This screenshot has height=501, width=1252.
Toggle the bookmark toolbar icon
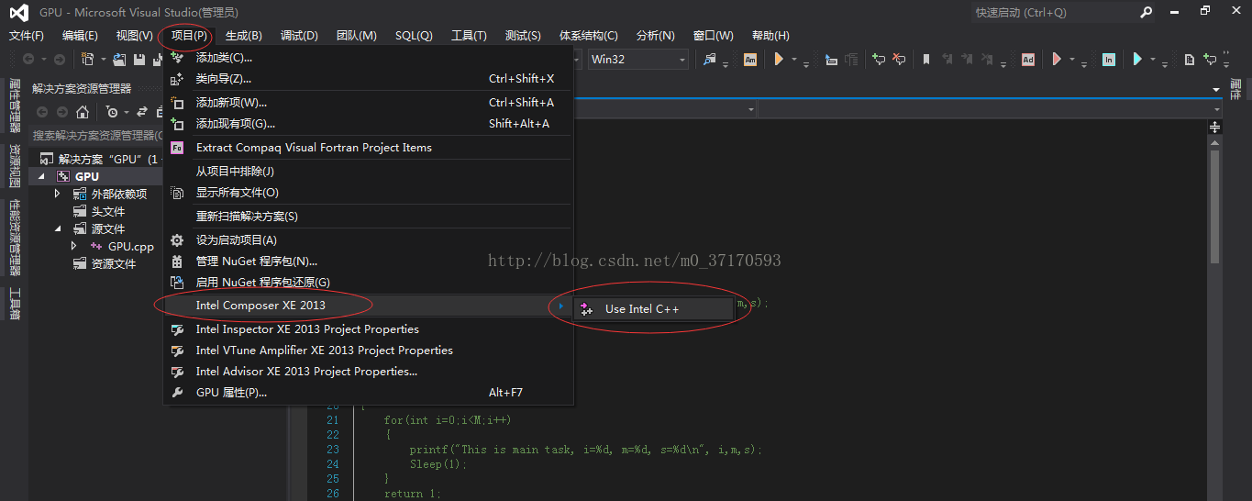(926, 59)
